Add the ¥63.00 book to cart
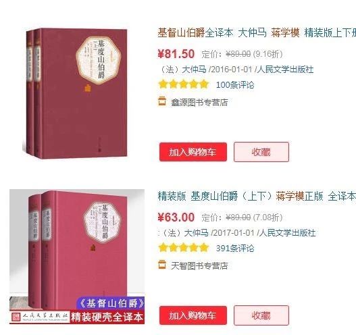The image size is (356, 335). [193, 315]
